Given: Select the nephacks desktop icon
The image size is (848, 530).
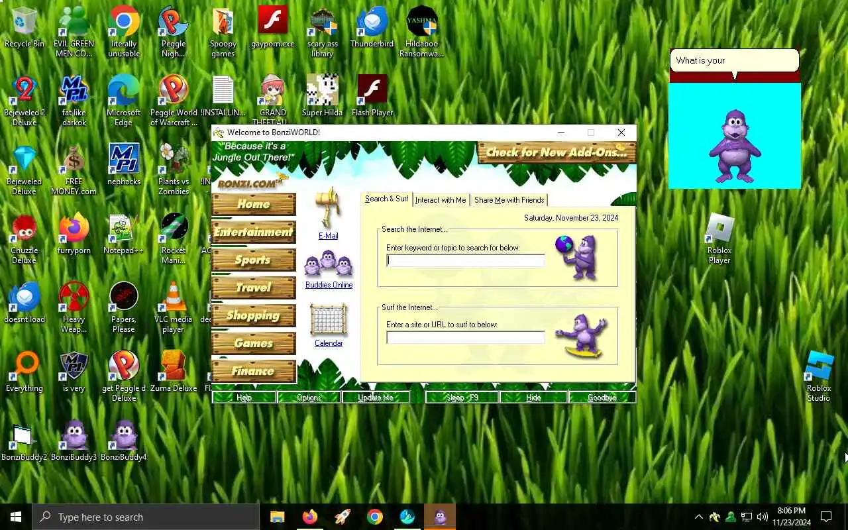Looking at the screenshot, I should tap(124, 164).
